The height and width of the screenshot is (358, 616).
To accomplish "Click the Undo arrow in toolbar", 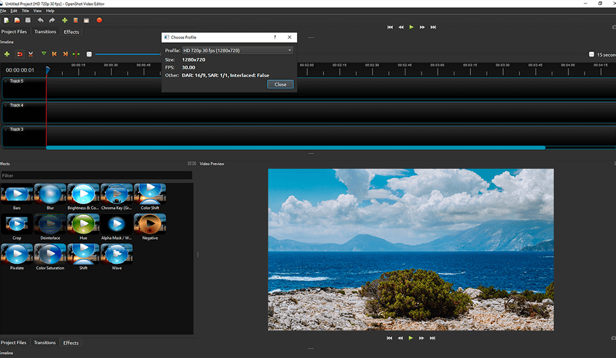I will tap(41, 21).
